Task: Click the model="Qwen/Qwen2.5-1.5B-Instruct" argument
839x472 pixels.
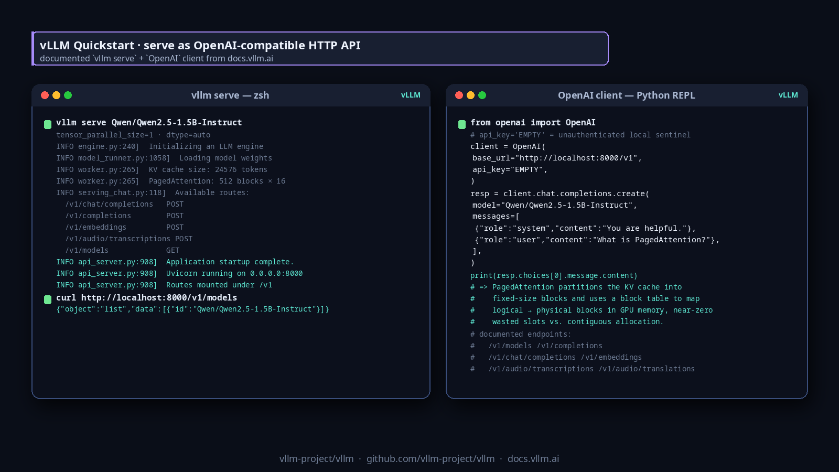Action: pyautogui.click(x=555, y=205)
